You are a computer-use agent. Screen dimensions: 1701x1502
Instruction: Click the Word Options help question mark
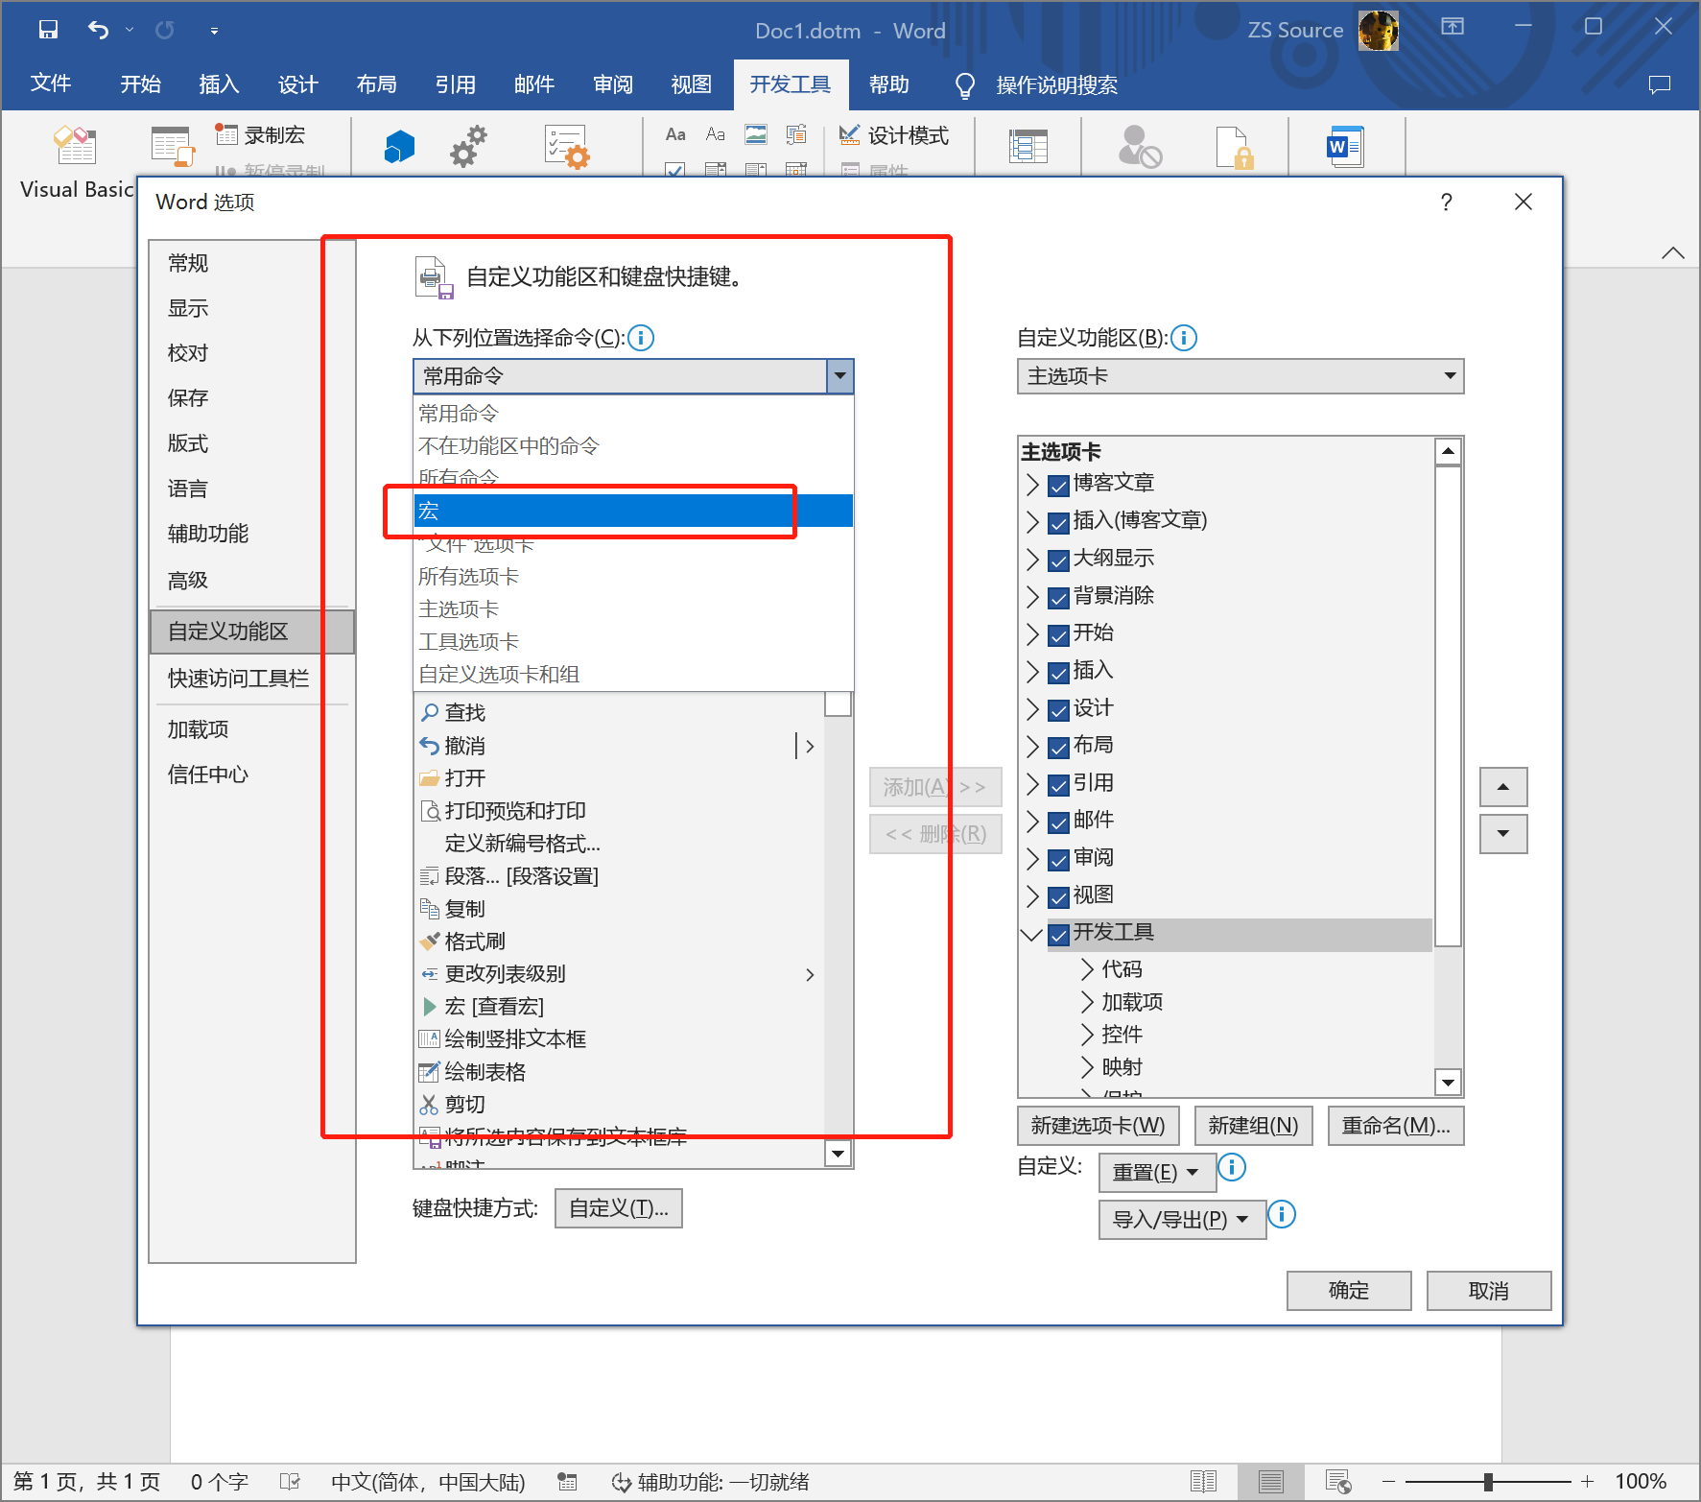(1446, 202)
